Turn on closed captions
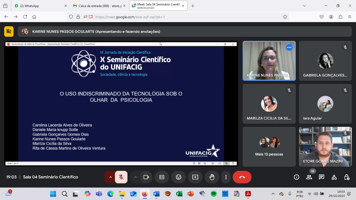 pyautogui.click(x=162, y=177)
